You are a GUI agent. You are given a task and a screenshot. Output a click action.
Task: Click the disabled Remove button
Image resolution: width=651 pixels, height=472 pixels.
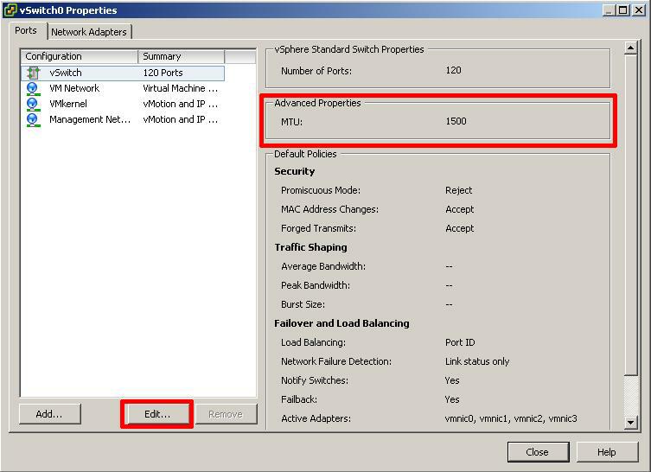[x=227, y=414]
